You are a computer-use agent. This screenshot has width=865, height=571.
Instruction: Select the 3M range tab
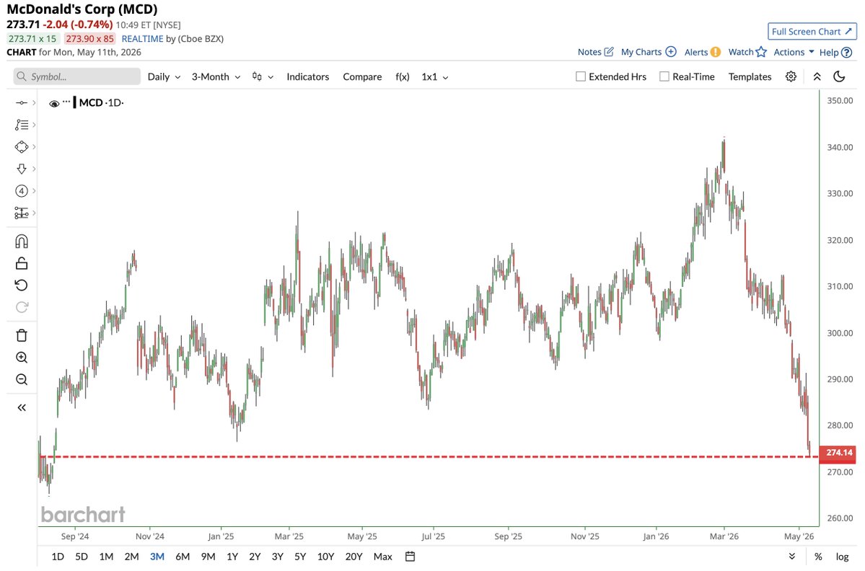157,557
